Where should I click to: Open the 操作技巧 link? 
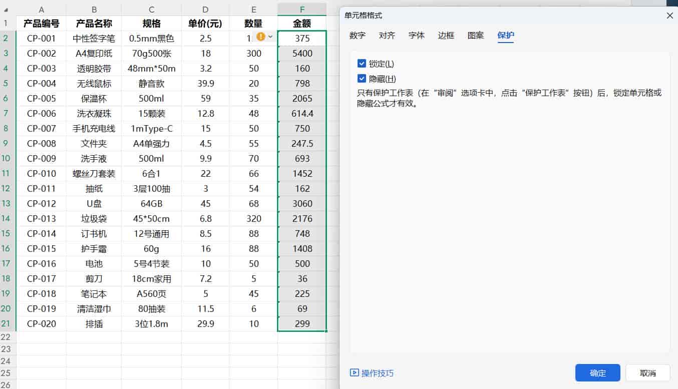point(378,373)
